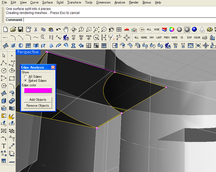Click the Paste clipboard icon
Image resolution: width=216 pixels, height=172 pixels.
(x=51, y=29)
